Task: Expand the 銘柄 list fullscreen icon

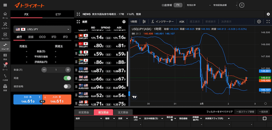Action: click(x=79, y=22)
